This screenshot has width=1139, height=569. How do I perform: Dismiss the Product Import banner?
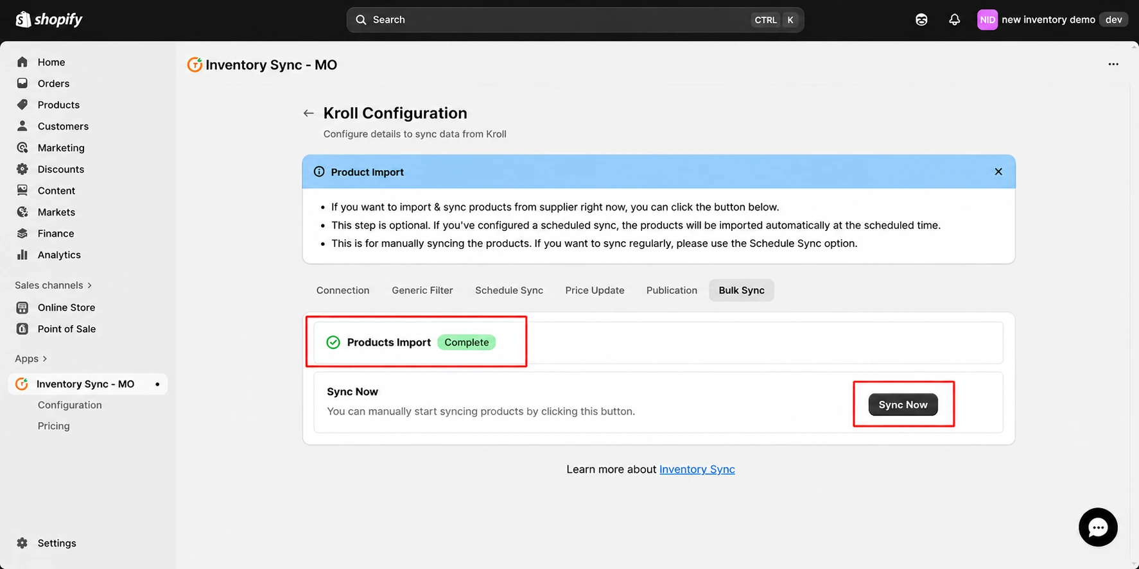(998, 172)
